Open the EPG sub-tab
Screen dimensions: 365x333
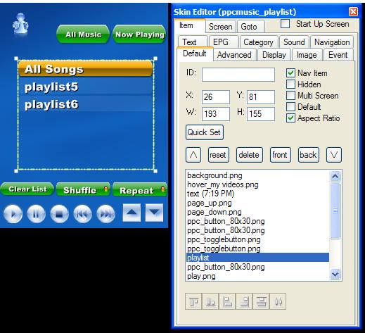tap(224, 42)
